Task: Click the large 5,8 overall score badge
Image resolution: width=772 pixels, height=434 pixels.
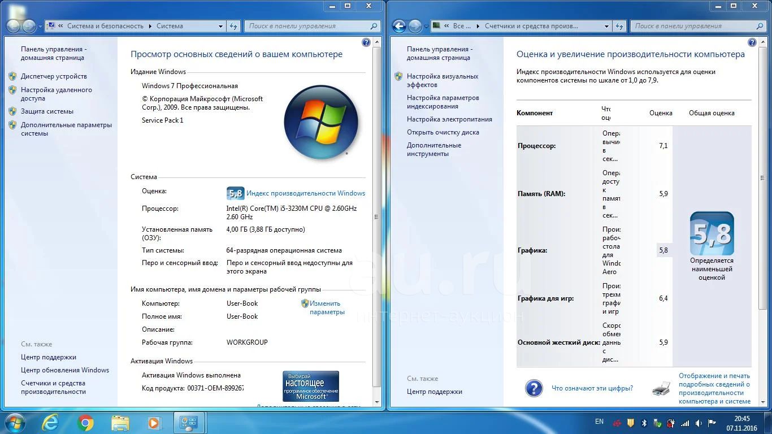Action: 712,233
